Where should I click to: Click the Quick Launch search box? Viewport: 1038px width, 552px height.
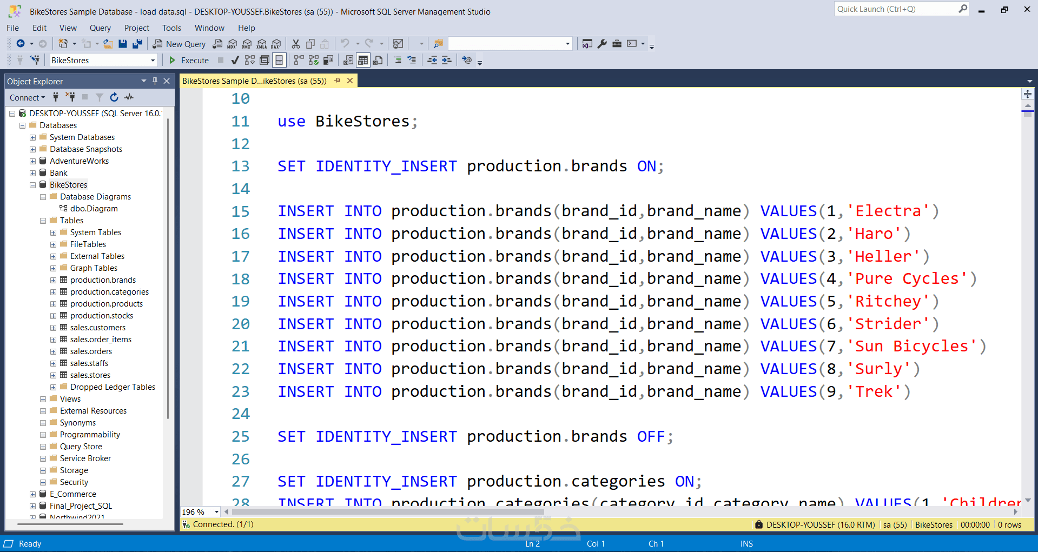pos(902,9)
